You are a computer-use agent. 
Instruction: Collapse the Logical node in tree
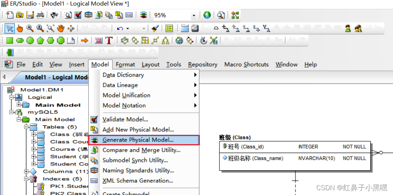11,97
